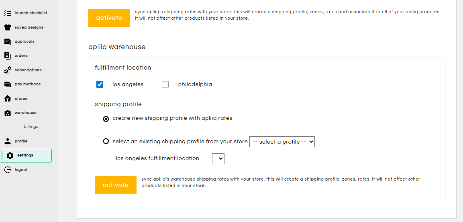Uncheck the los angeles fulfillment checkbox
This screenshot has width=463, height=222.
pyautogui.click(x=100, y=84)
